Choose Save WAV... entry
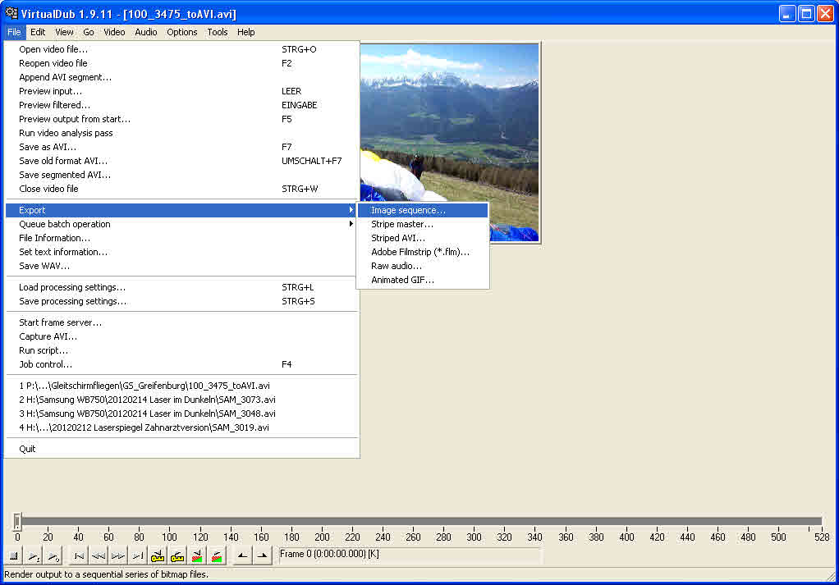Image resolution: width=839 pixels, height=585 pixels. tap(181, 266)
